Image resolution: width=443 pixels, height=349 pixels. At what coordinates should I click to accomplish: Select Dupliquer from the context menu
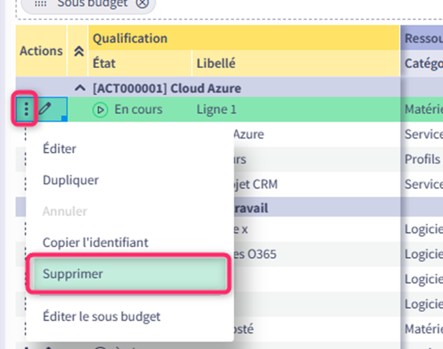point(71,180)
